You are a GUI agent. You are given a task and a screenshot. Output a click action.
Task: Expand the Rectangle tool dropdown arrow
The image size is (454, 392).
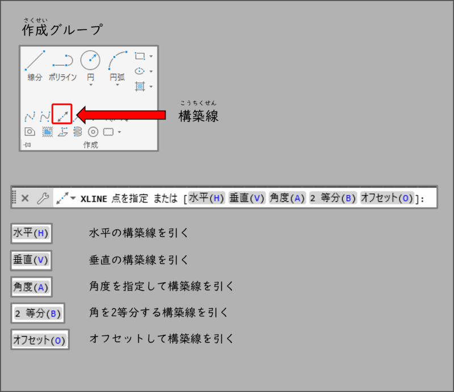(x=151, y=57)
